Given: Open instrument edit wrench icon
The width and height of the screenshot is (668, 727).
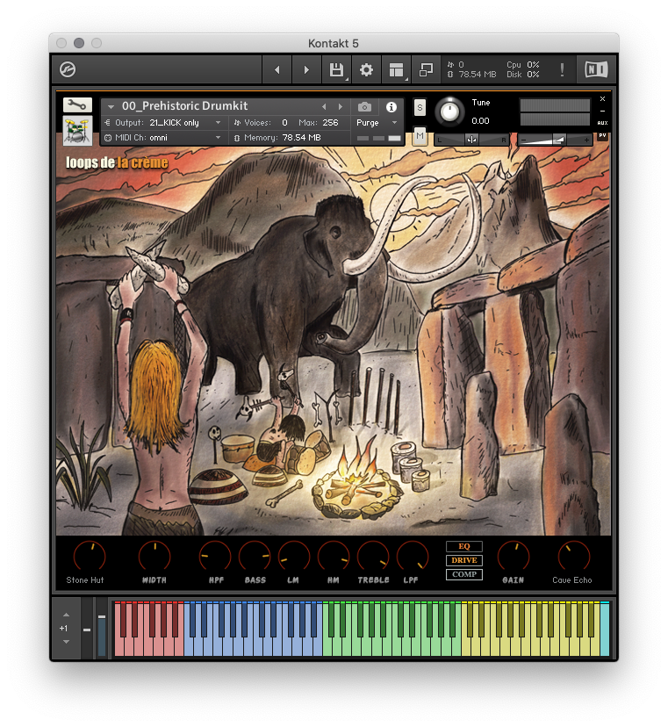Looking at the screenshot, I should [77, 105].
